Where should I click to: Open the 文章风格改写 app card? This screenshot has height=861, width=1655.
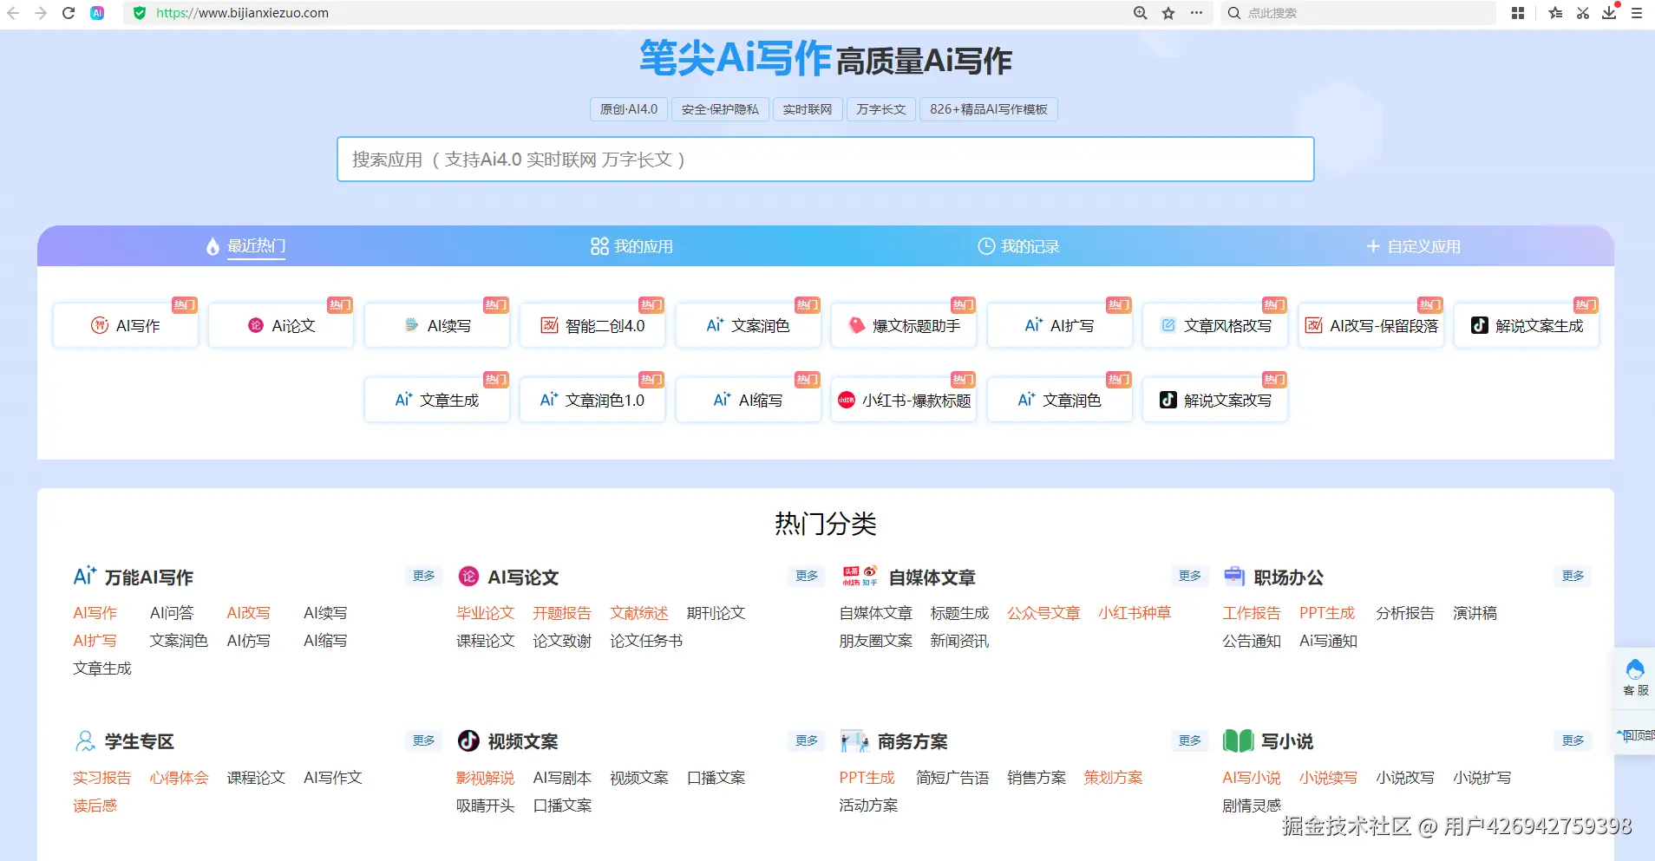point(1215,325)
